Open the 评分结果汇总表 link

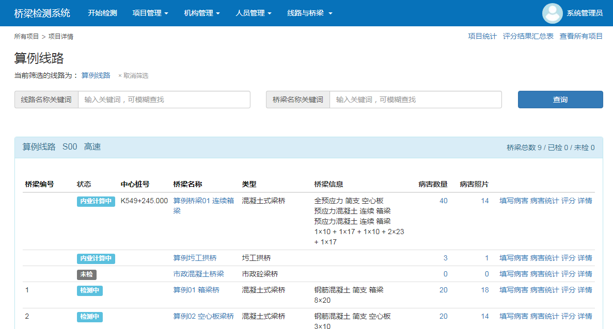[x=528, y=36]
